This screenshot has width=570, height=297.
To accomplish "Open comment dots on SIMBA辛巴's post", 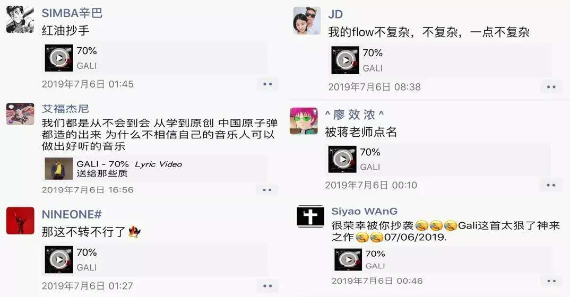I will click(x=267, y=84).
